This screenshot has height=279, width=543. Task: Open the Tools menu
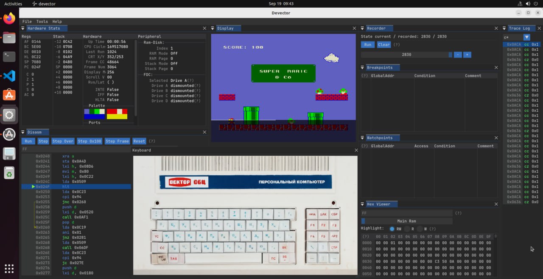[42, 21]
